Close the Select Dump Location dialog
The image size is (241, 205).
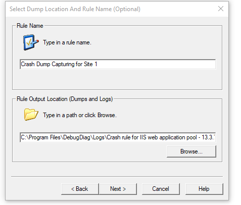[221, 9]
